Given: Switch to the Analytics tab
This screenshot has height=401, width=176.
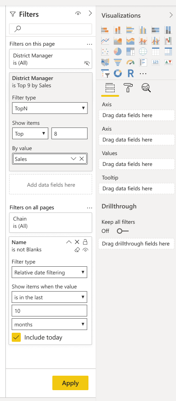Looking at the screenshot, I should [146, 88].
